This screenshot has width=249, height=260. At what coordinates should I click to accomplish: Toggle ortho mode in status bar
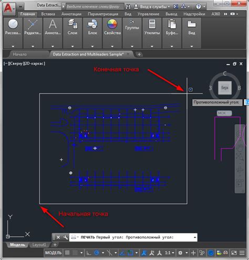89,253
